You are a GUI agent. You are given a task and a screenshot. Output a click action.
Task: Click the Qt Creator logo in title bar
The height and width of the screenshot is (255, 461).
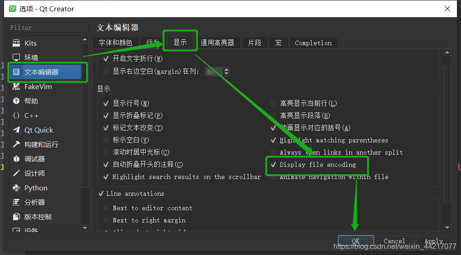point(12,9)
